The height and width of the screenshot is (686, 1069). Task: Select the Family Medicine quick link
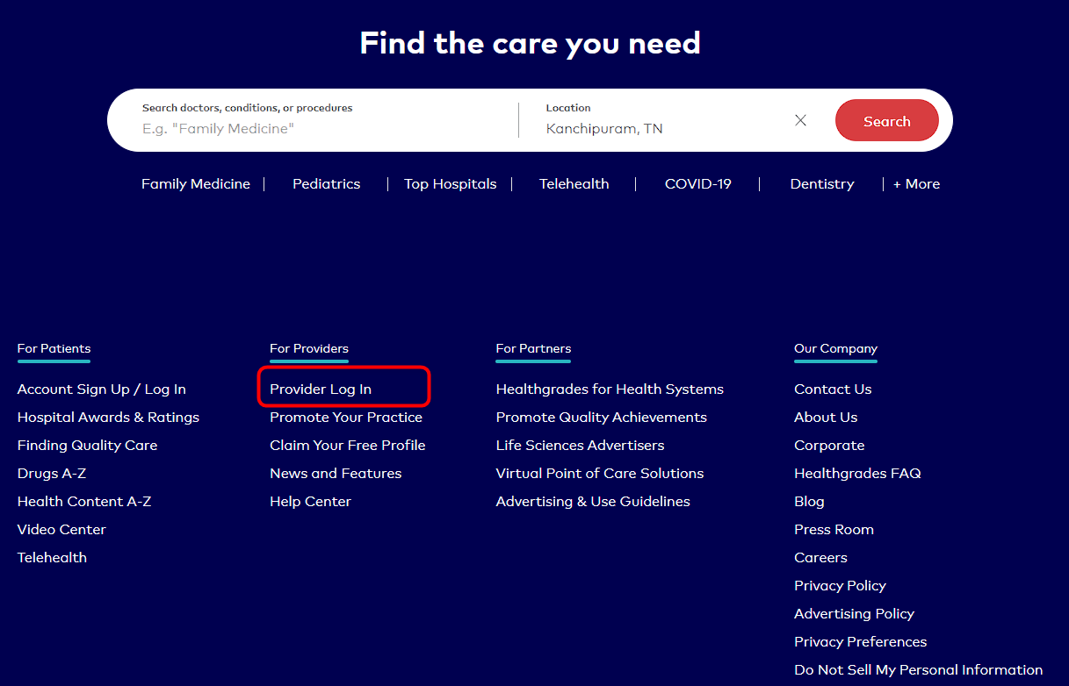[196, 184]
